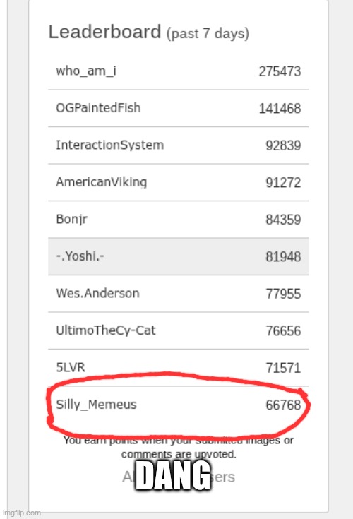Click the DANG caption text
This screenshot has width=353, height=519.
[173, 475]
